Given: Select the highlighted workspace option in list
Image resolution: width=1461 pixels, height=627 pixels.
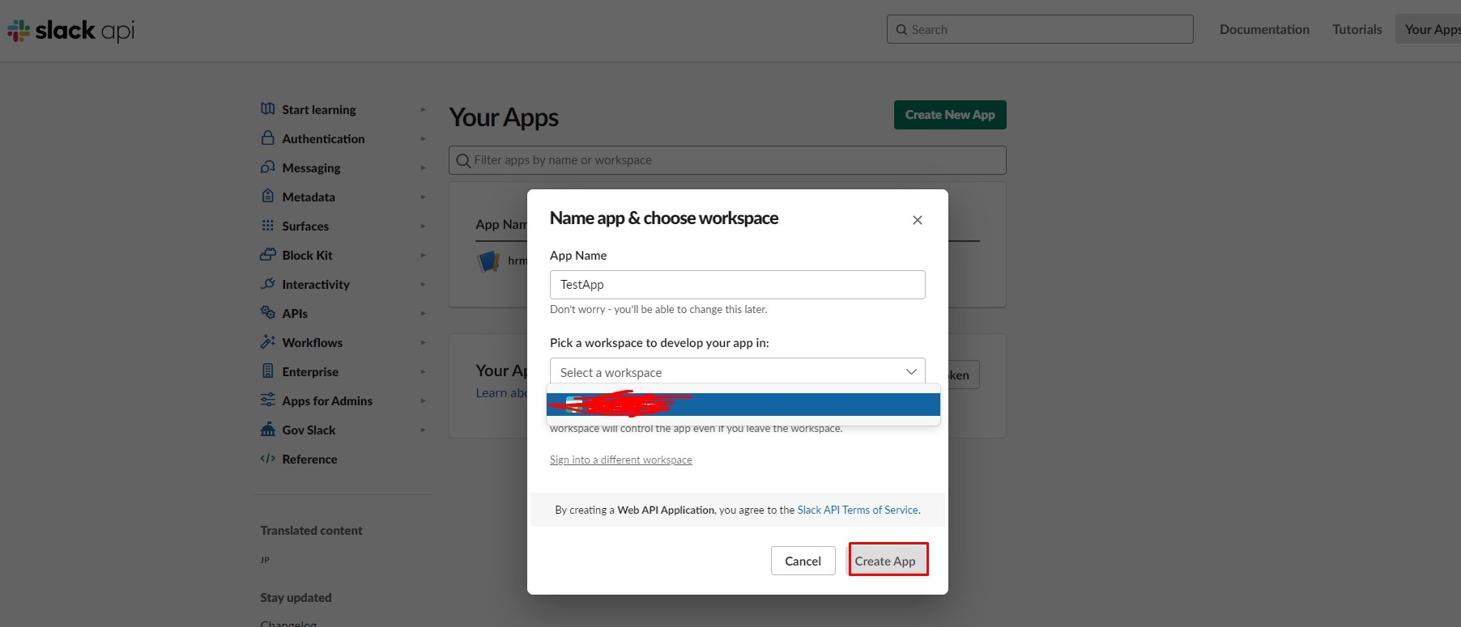Looking at the screenshot, I should (x=743, y=405).
